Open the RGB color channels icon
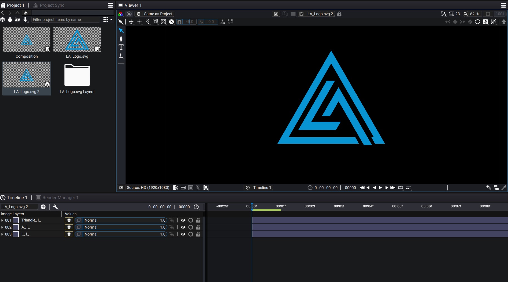 tap(121, 14)
